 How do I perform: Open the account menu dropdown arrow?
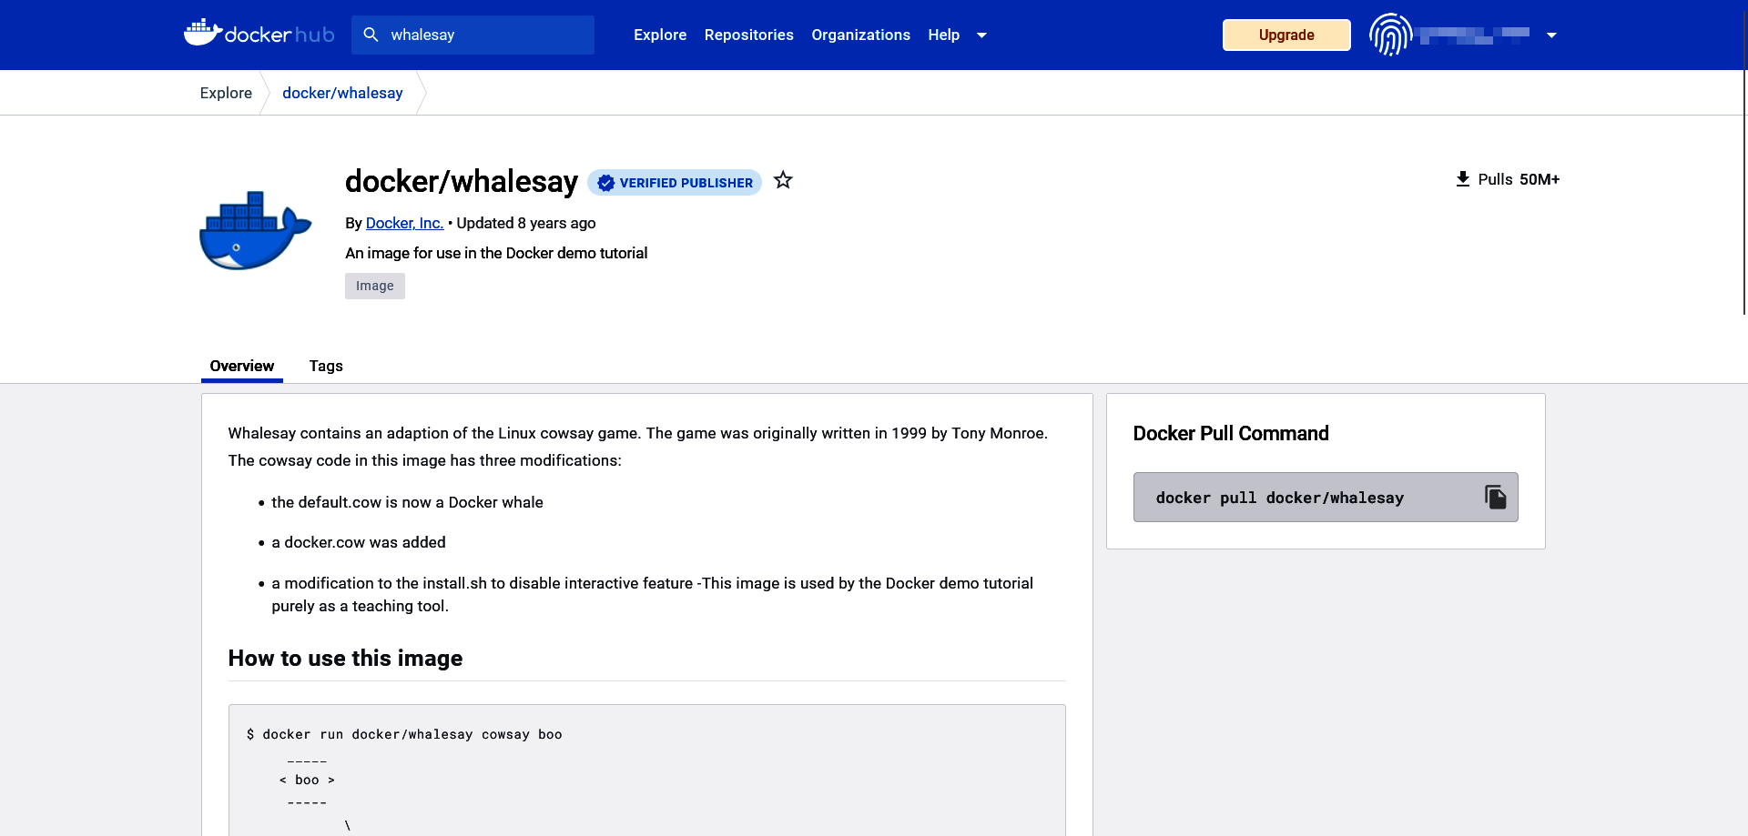pos(1551,35)
